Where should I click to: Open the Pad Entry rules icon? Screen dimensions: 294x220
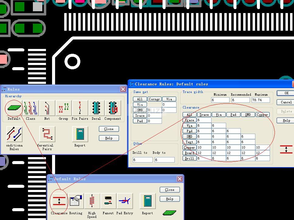(x=124, y=201)
